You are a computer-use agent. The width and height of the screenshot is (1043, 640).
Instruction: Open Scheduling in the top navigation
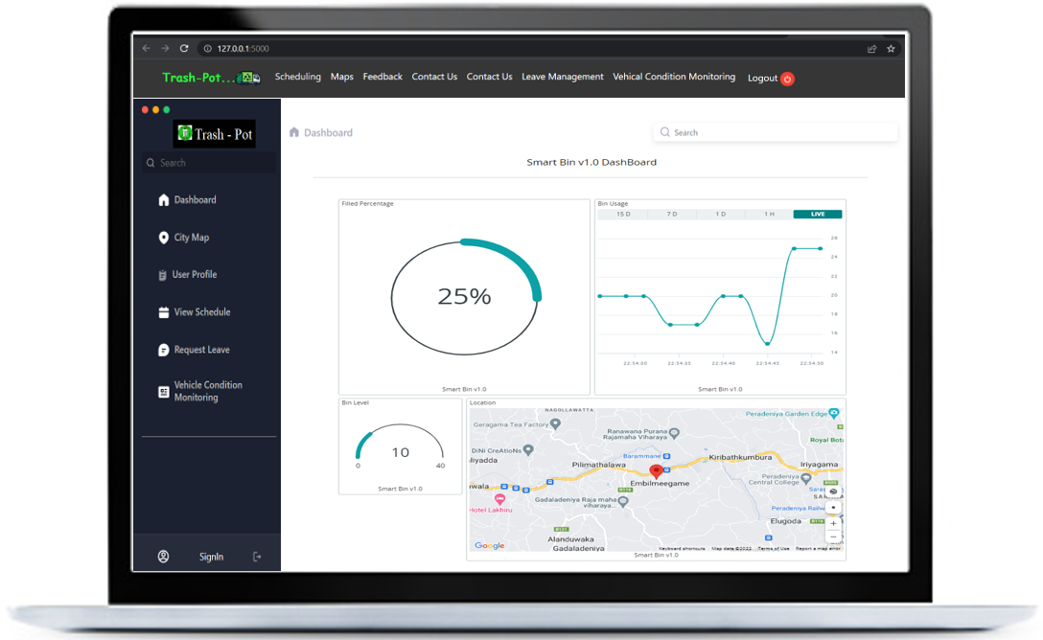[x=298, y=77]
